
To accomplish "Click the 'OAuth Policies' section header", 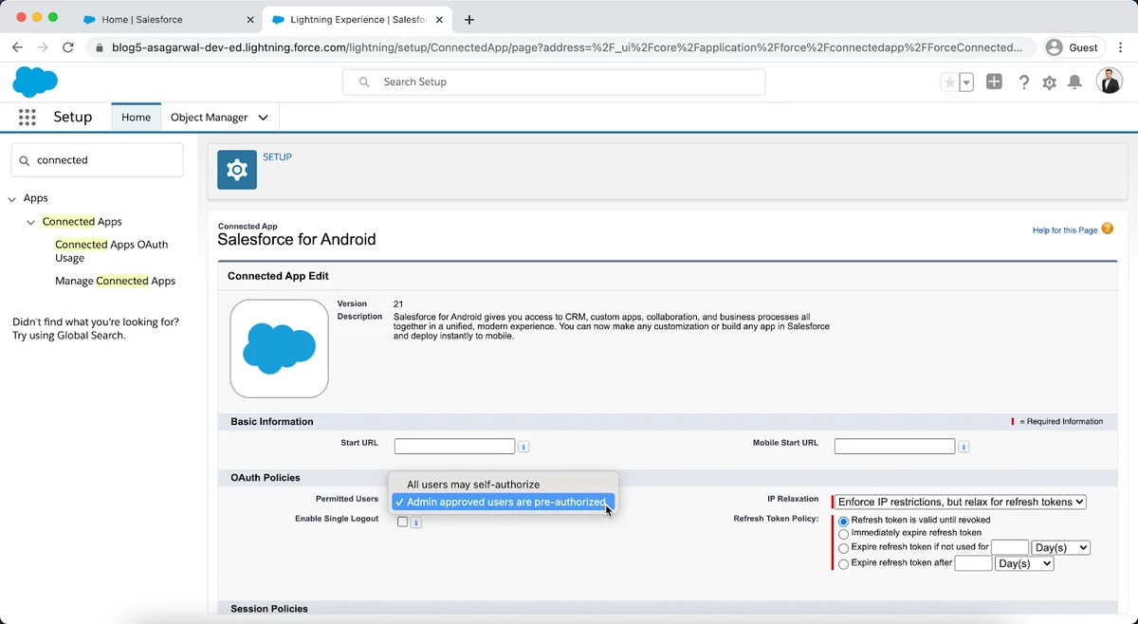I will [x=266, y=477].
